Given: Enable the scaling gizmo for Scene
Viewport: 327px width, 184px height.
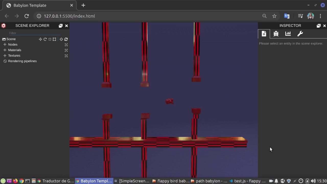Looking at the screenshot, I should pyautogui.click(x=50, y=39).
